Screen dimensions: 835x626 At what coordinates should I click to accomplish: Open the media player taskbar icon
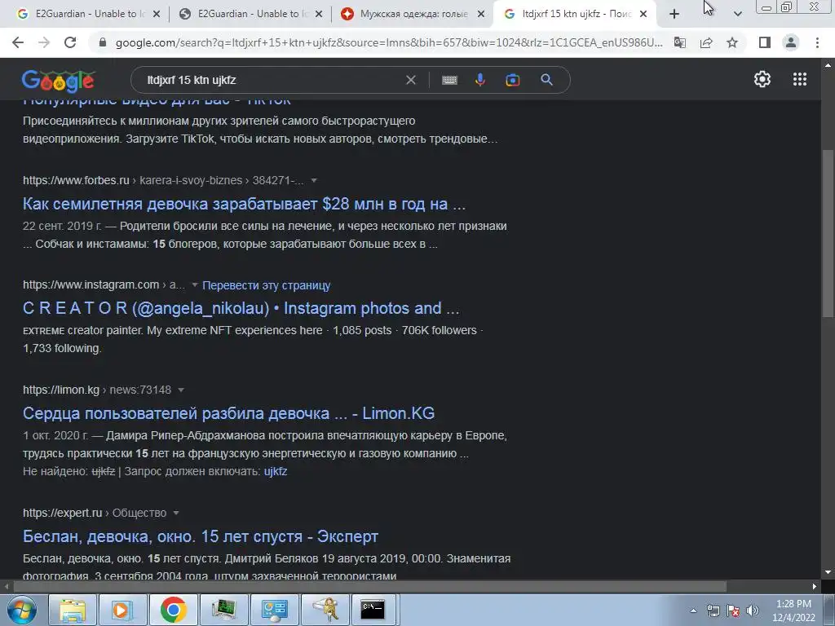[122, 610]
